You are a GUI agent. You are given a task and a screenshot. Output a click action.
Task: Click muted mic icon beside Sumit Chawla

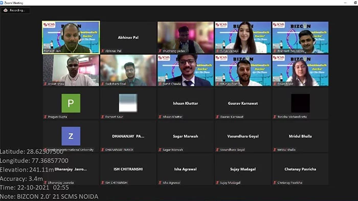[160, 84]
